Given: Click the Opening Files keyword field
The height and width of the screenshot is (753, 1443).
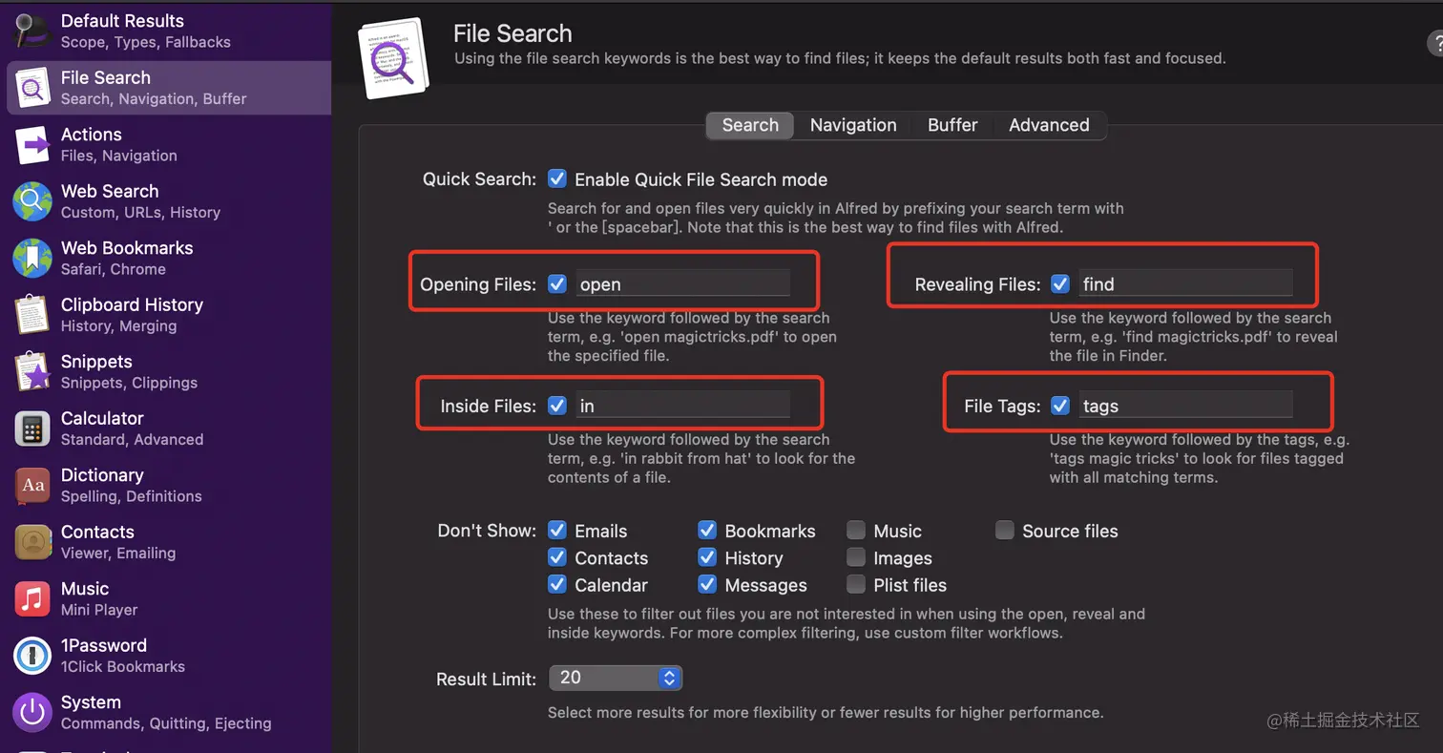Looking at the screenshot, I should pos(682,284).
